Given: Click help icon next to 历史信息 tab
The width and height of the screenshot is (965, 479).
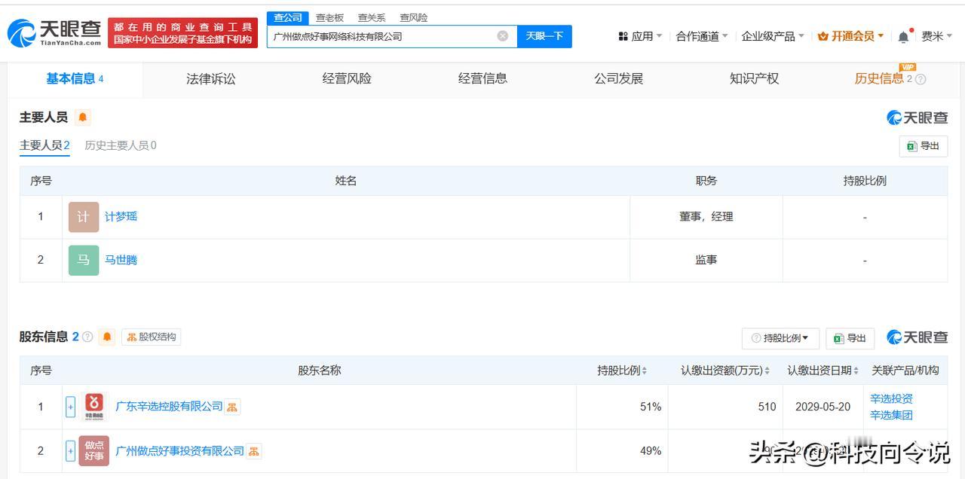Looking at the screenshot, I should pyautogui.click(x=921, y=79).
